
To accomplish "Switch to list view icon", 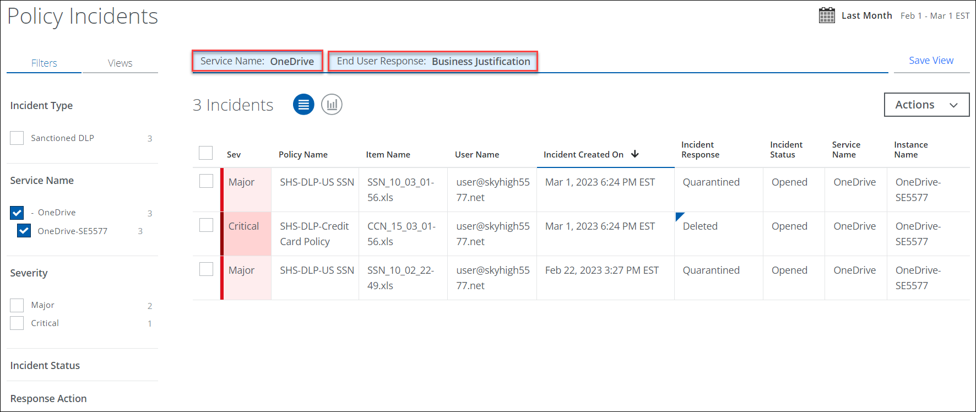I will [303, 104].
